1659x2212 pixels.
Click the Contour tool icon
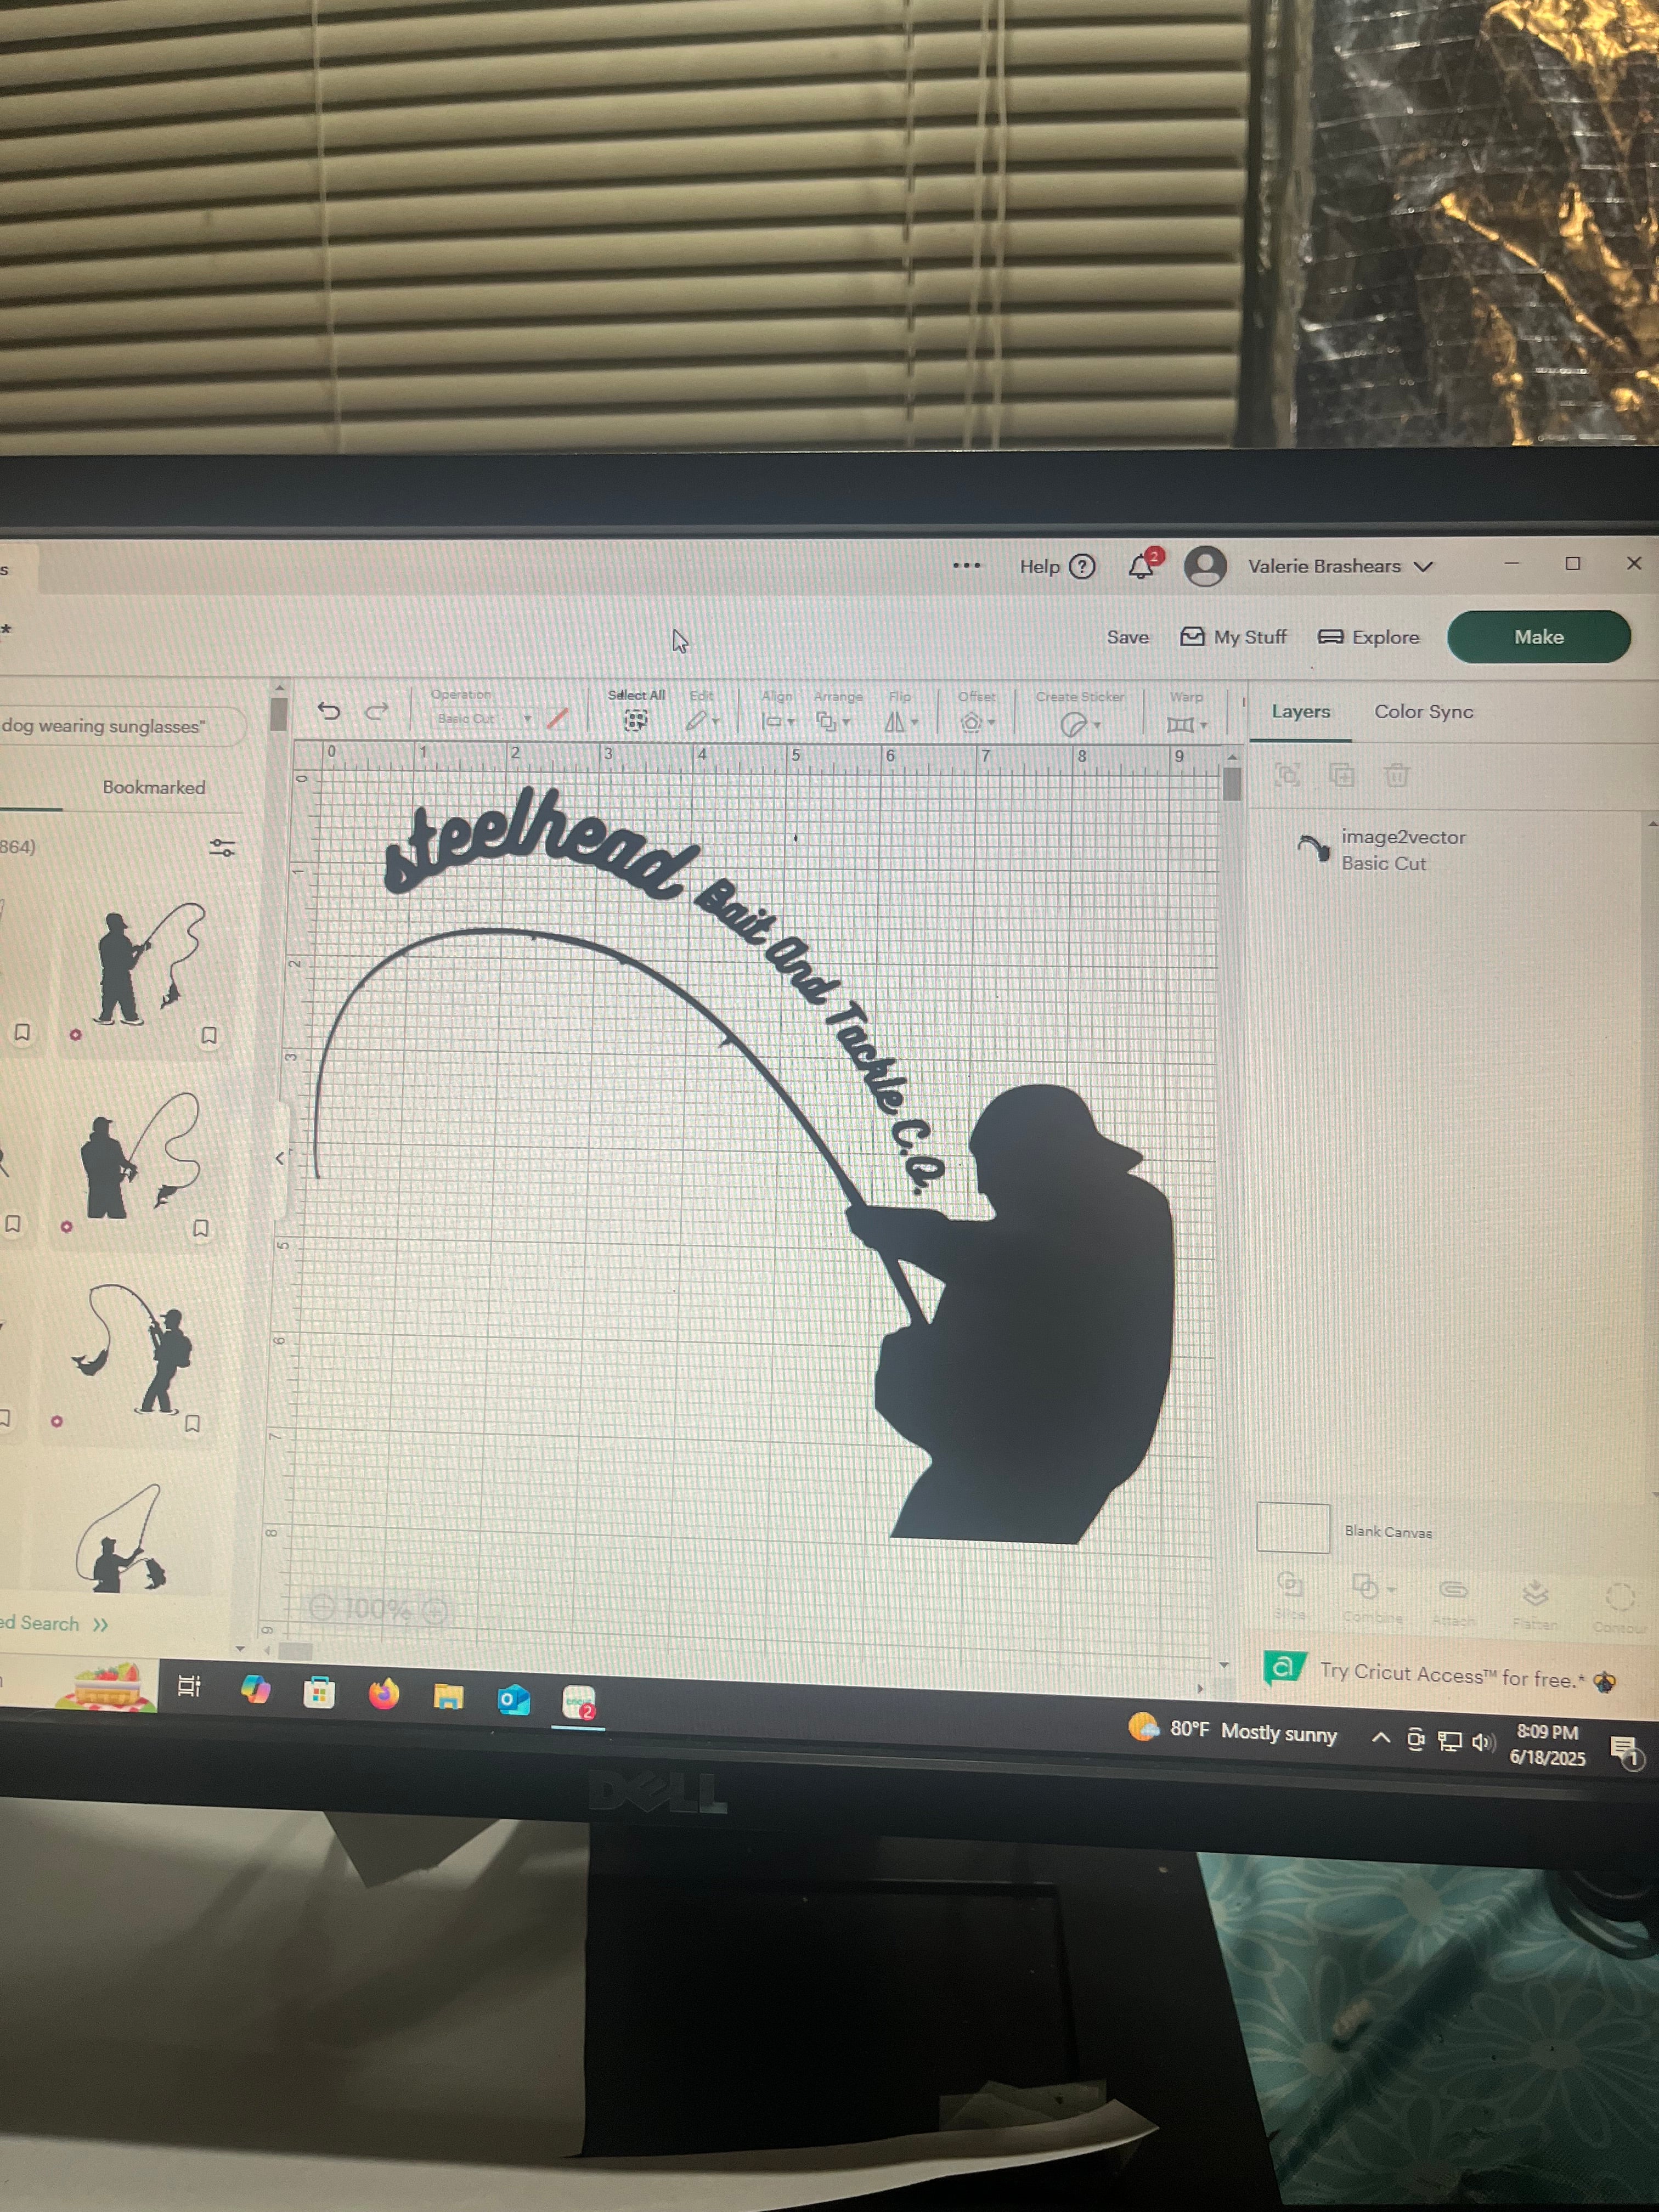pos(1619,1596)
